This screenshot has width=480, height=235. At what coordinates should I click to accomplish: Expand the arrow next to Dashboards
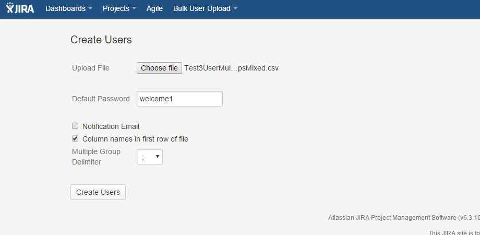90,9
